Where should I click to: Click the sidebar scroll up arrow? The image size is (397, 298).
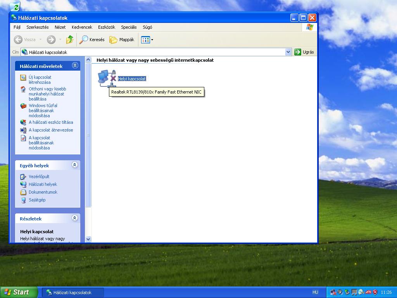click(88, 60)
